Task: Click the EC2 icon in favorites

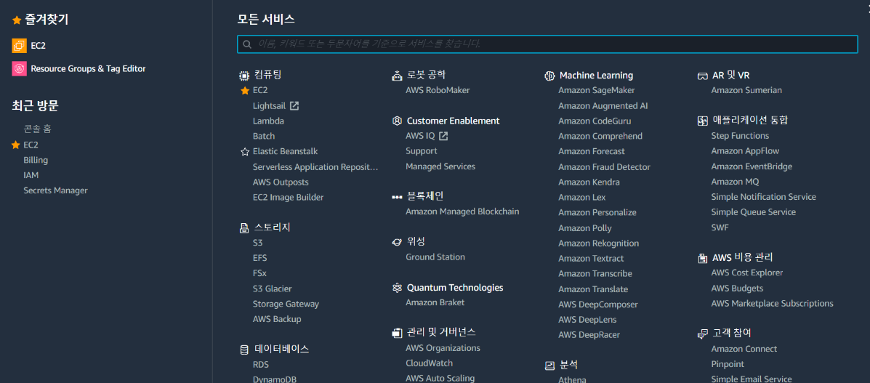Action: coord(20,46)
